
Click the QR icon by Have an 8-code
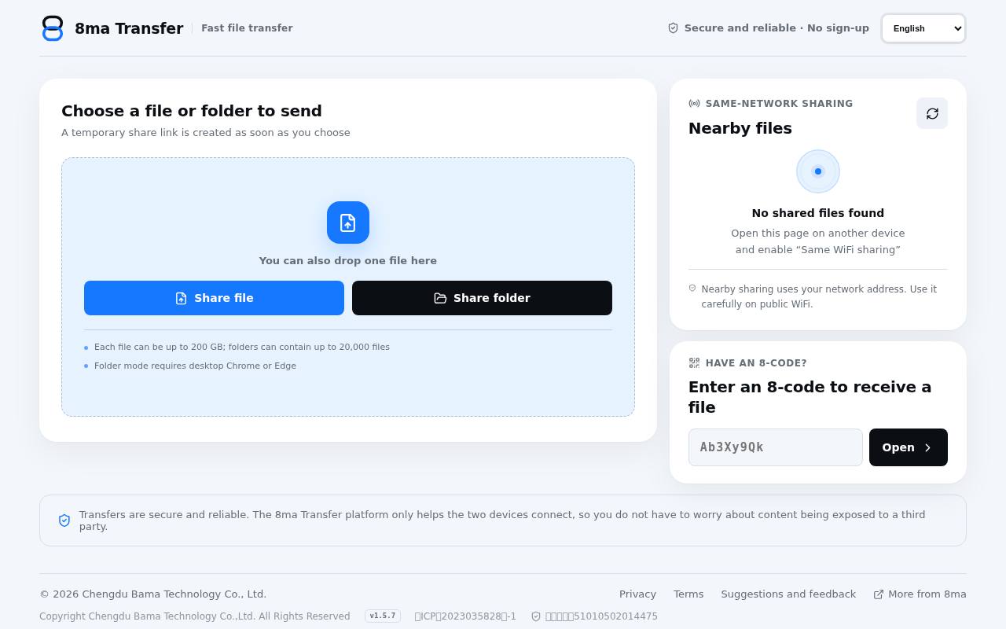point(694,363)
